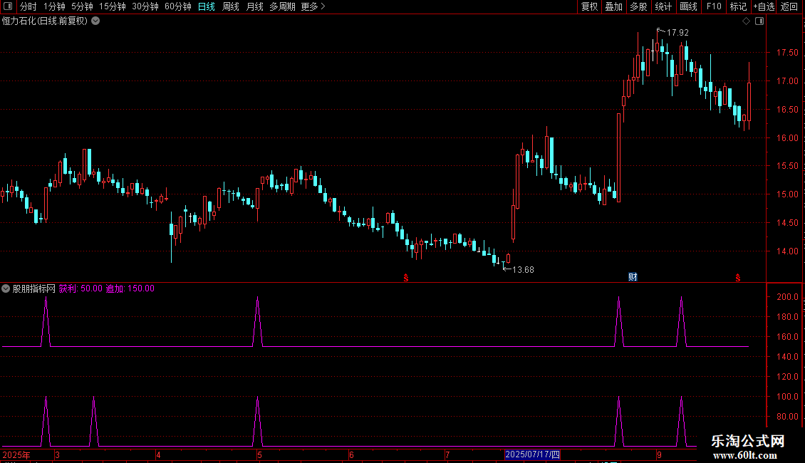Switch to 日线 daily chart

(x=207, y=6)
